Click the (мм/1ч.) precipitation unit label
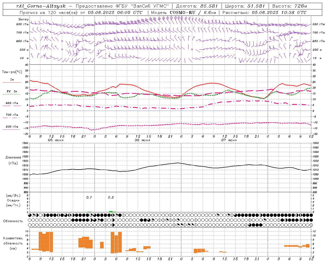Screen dimensions: 326x261 13,205
